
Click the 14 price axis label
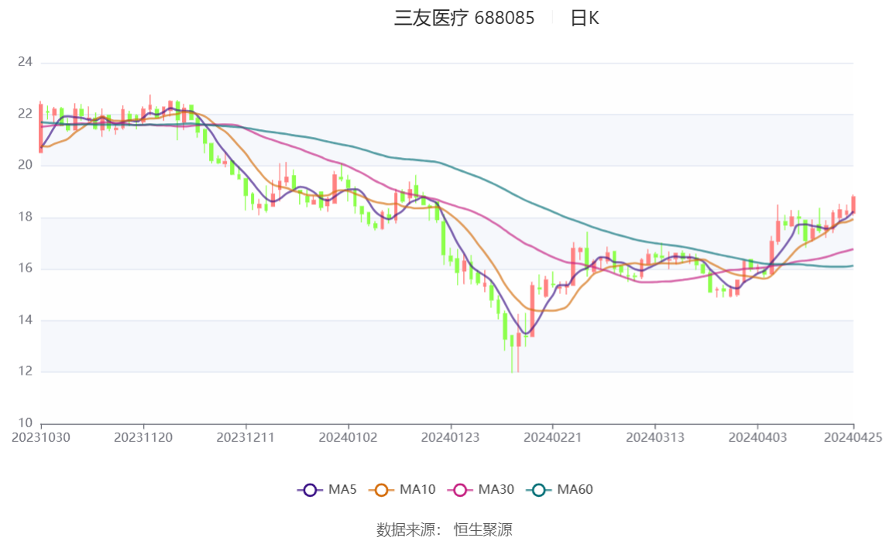25,320
